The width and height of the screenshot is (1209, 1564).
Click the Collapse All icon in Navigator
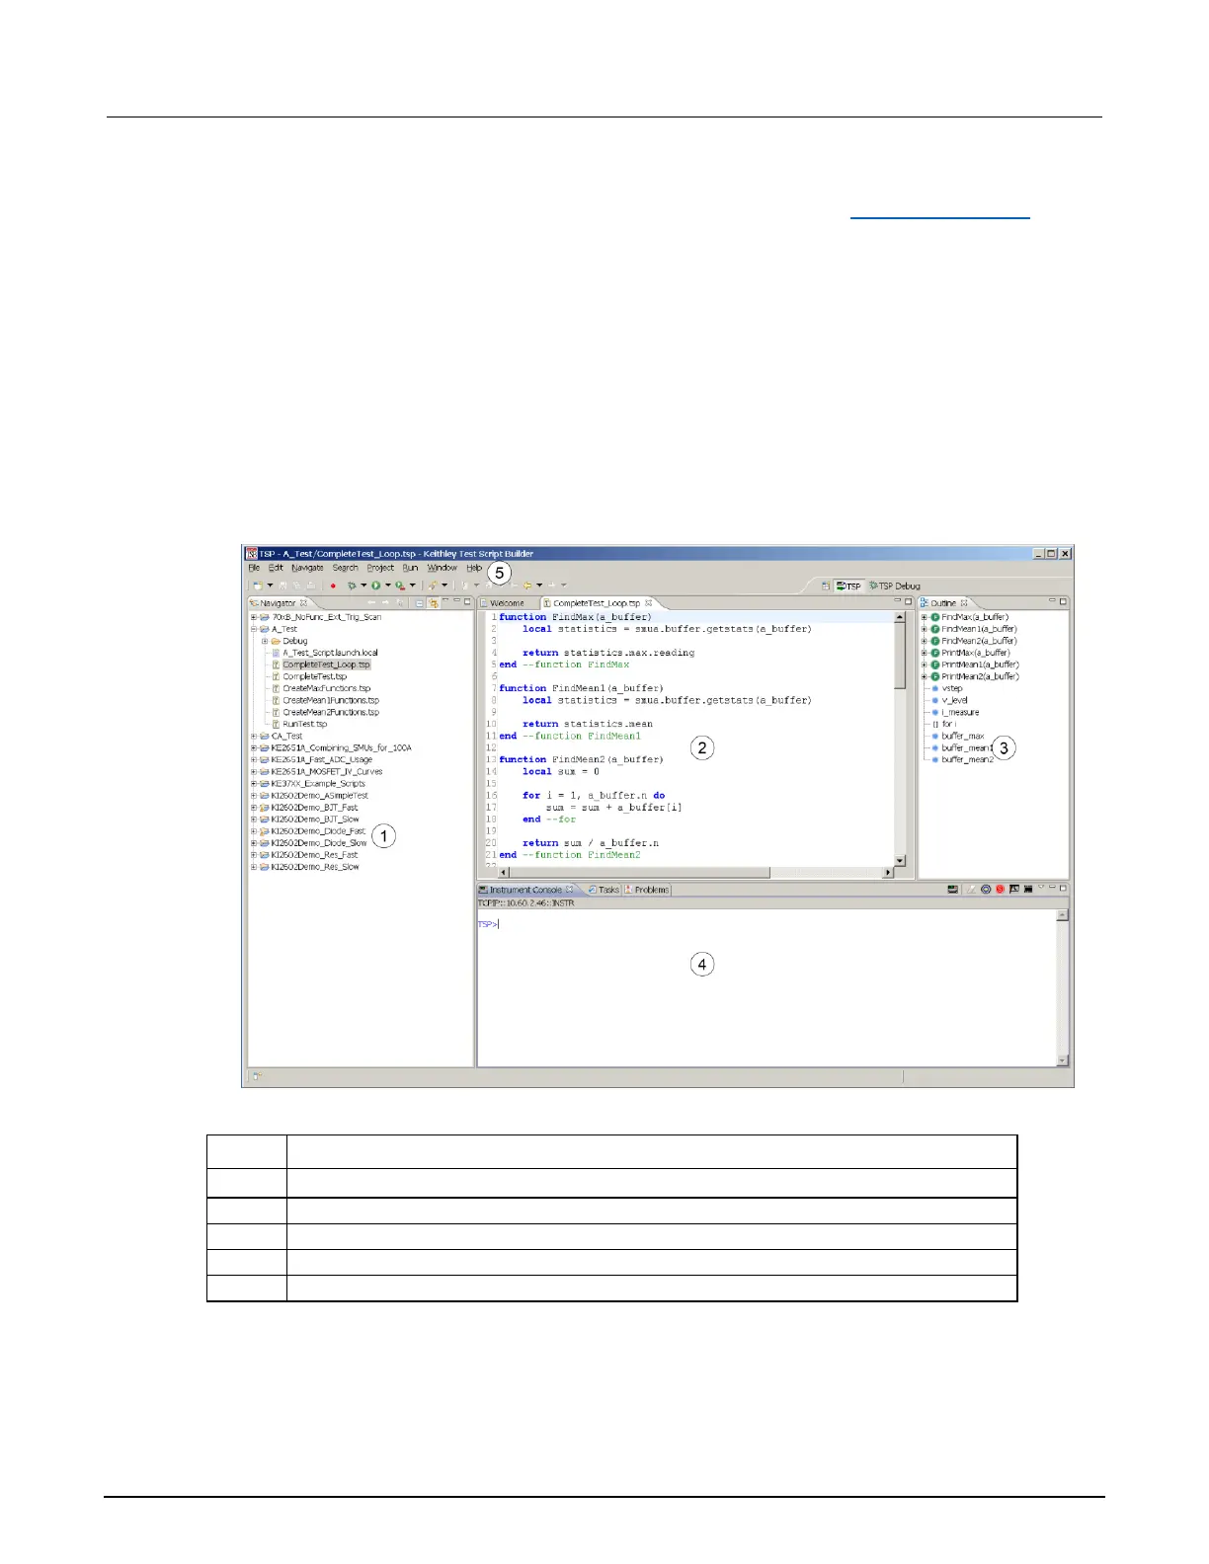[420, 603]
